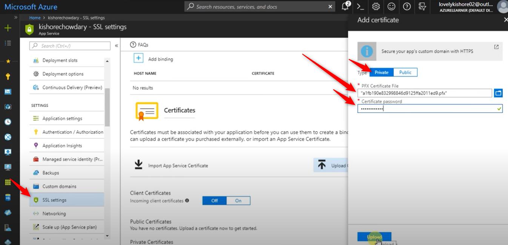Screen dimensions: 508x245
Task: Open the dashboard icon in left rail
Action: [x=8, y=92]
